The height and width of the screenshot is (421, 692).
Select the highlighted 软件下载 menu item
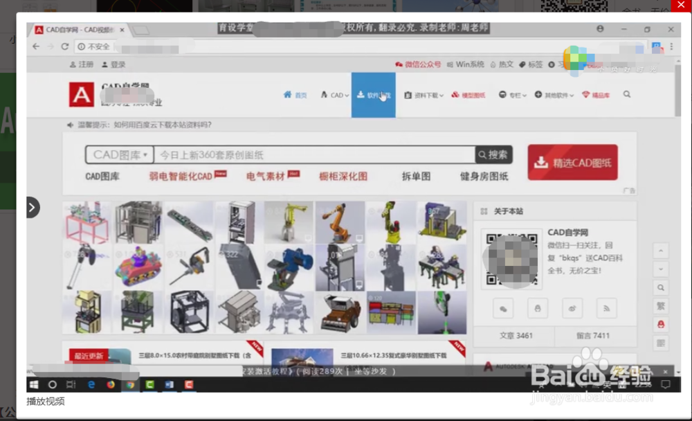click(374, 95)
